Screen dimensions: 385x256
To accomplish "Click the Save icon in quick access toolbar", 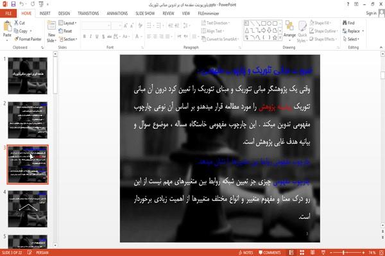I will tap(13, 4).
